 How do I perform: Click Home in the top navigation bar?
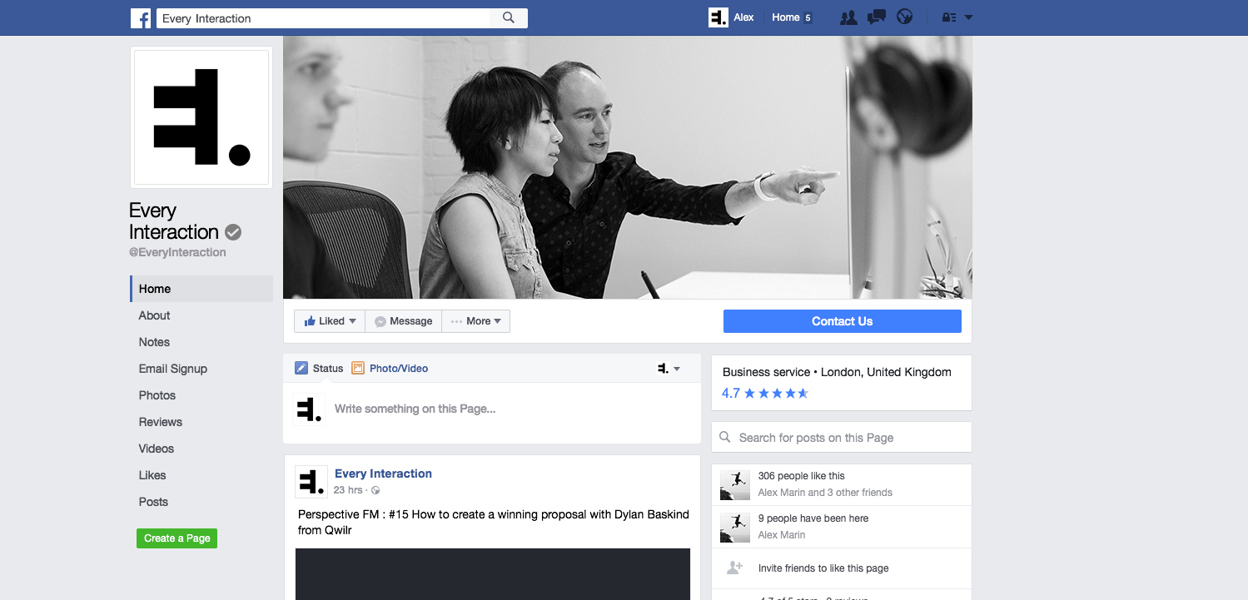(785, 17)
